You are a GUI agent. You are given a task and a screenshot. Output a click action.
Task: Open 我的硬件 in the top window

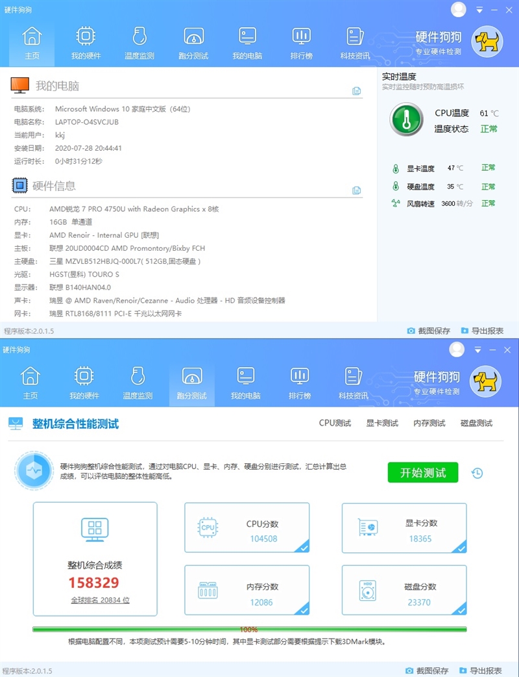click(x=86, y=42)
